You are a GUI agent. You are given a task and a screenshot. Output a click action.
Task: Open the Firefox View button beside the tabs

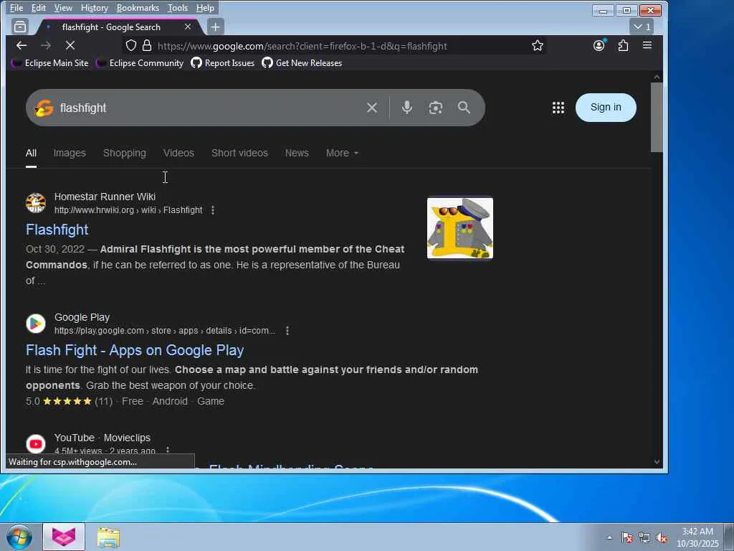coord(20,27)
